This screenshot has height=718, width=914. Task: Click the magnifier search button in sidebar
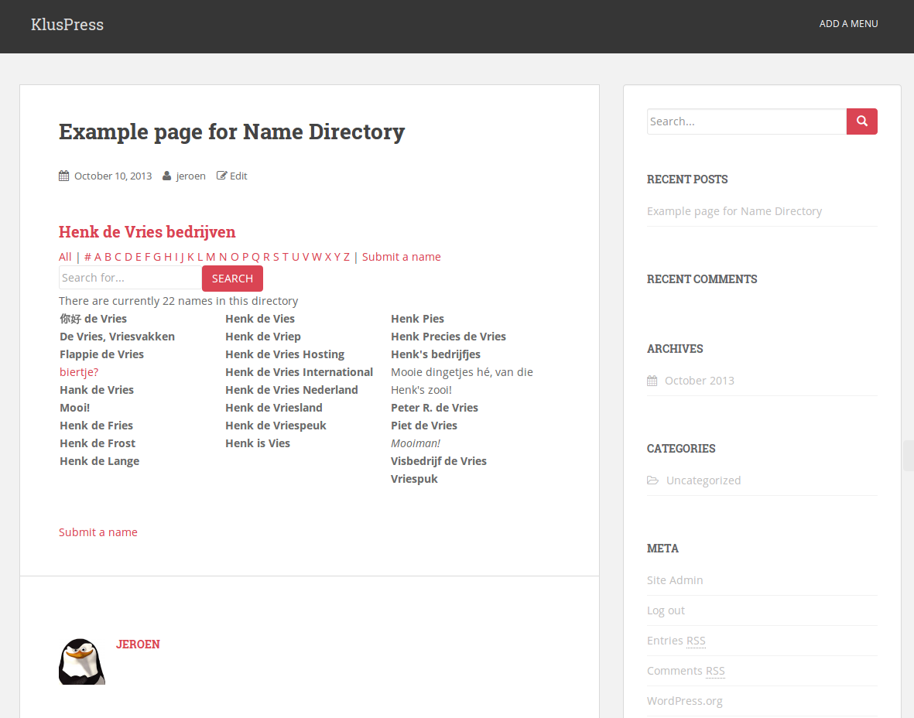pos(861,121)
